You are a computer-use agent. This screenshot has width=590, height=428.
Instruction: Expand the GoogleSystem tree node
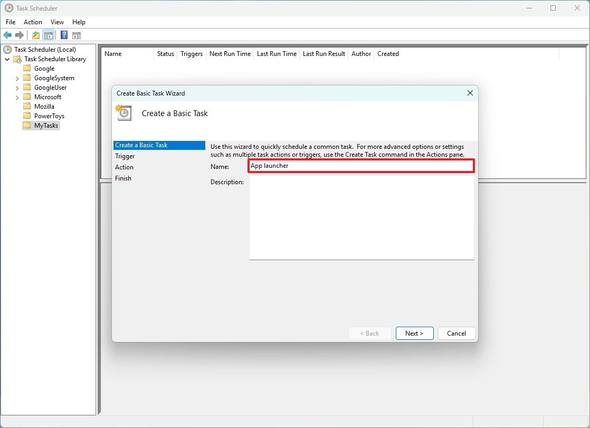coord(16,78)
